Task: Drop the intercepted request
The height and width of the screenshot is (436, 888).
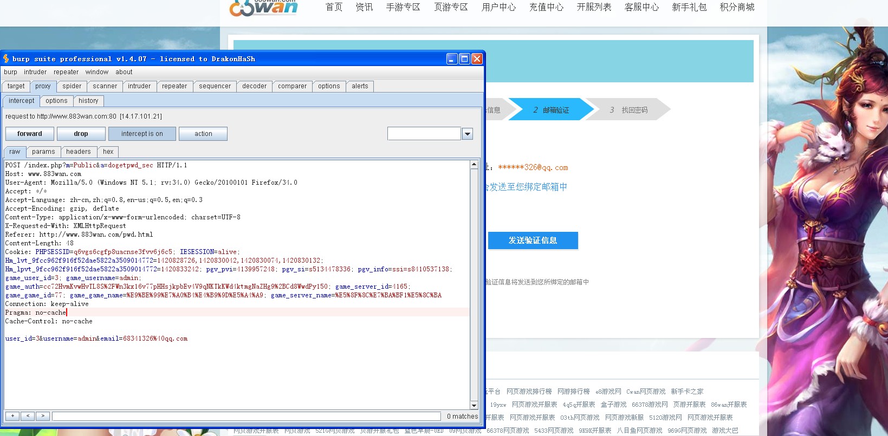Action: point(81,134)
